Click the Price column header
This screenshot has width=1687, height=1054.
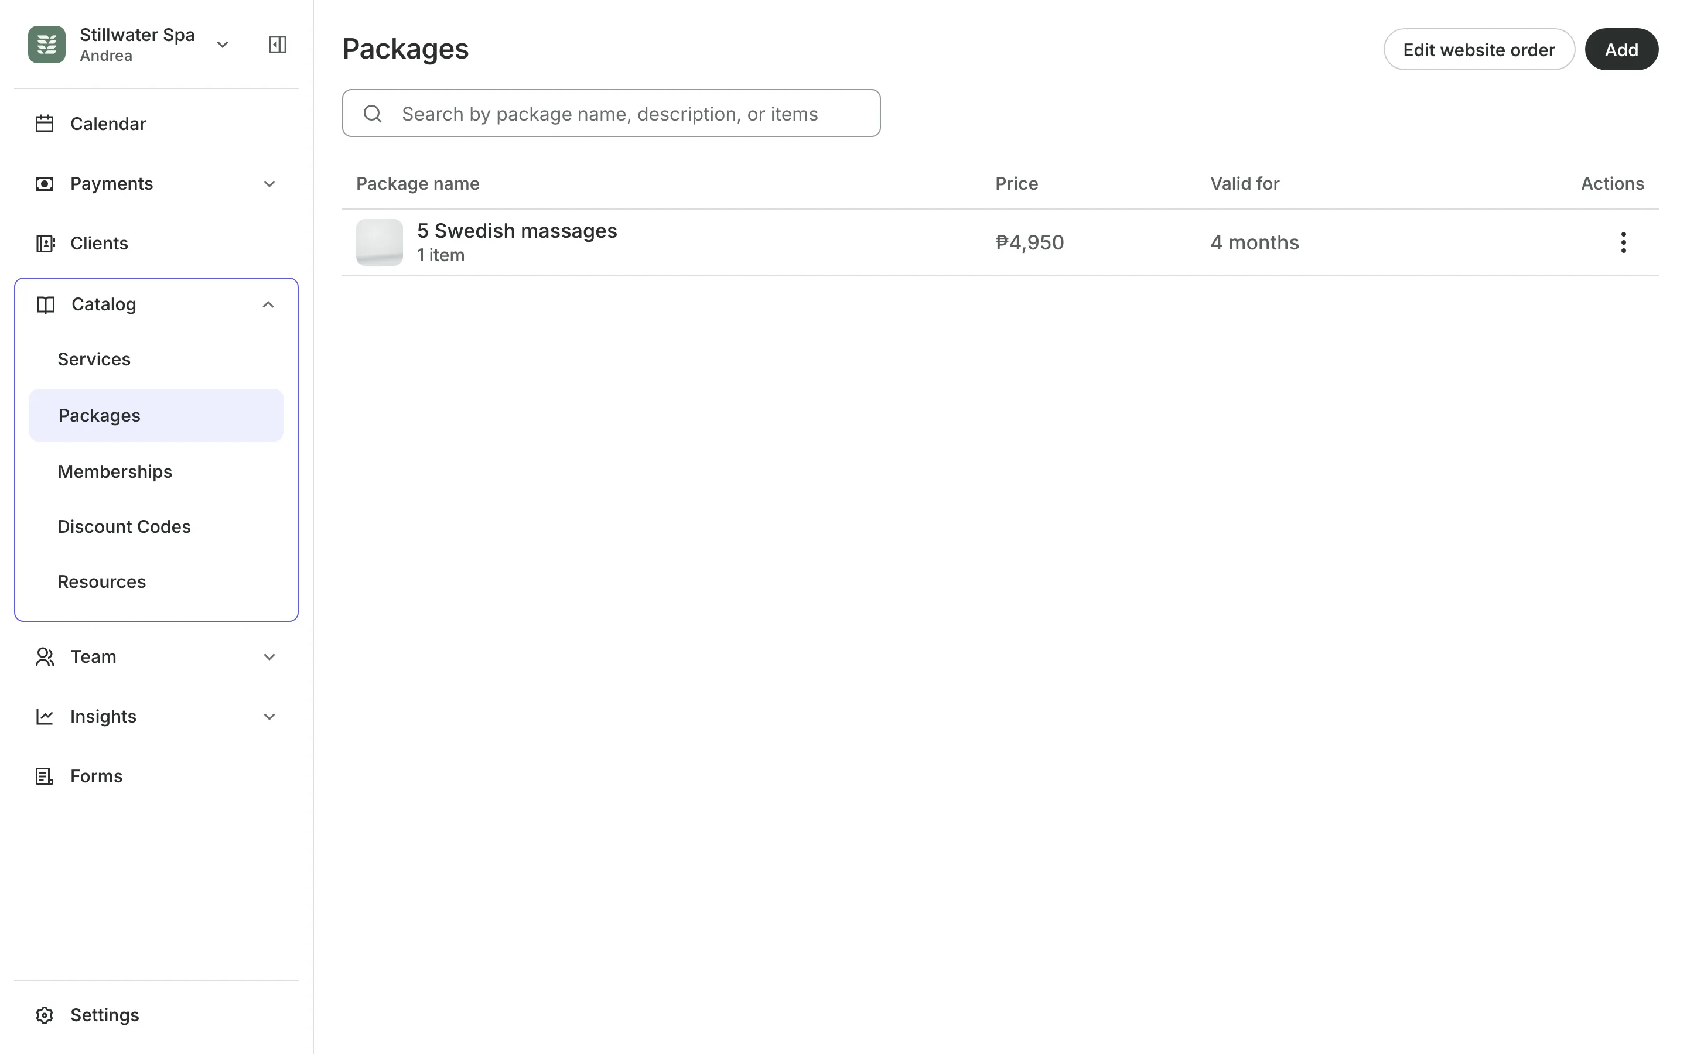pos(1016,183)
